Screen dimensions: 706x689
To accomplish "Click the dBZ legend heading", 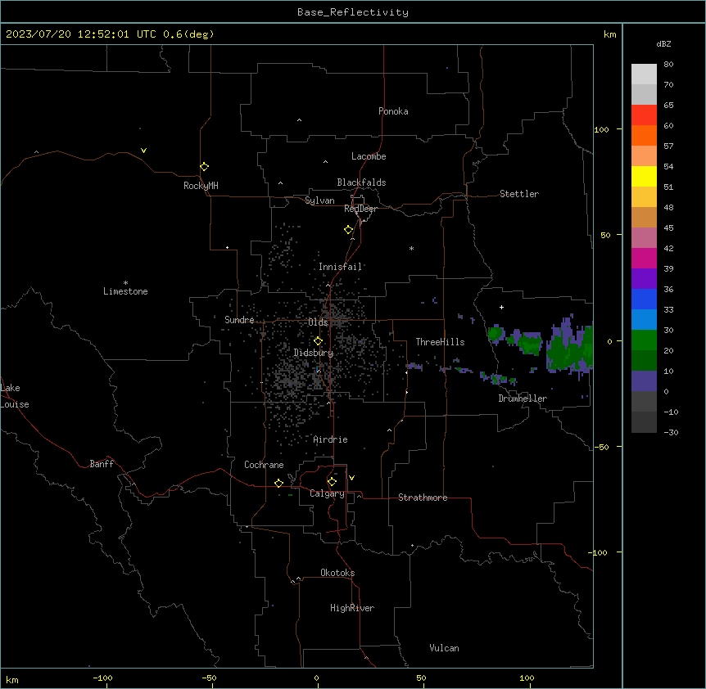I will coord(663,43).
